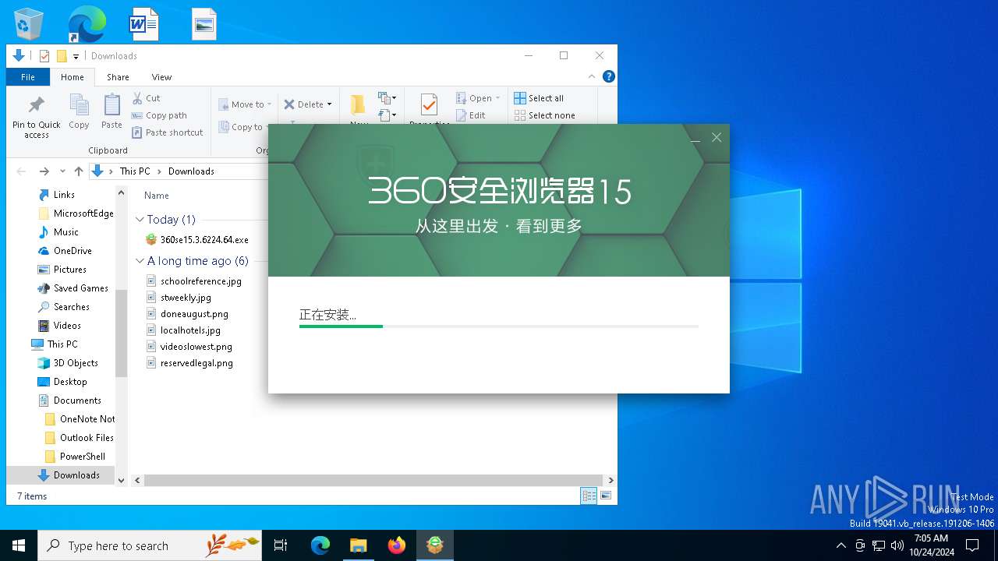The image size is (998, 561).
Task: Click Cut in the Clipboard group
Action: [146, 98]
